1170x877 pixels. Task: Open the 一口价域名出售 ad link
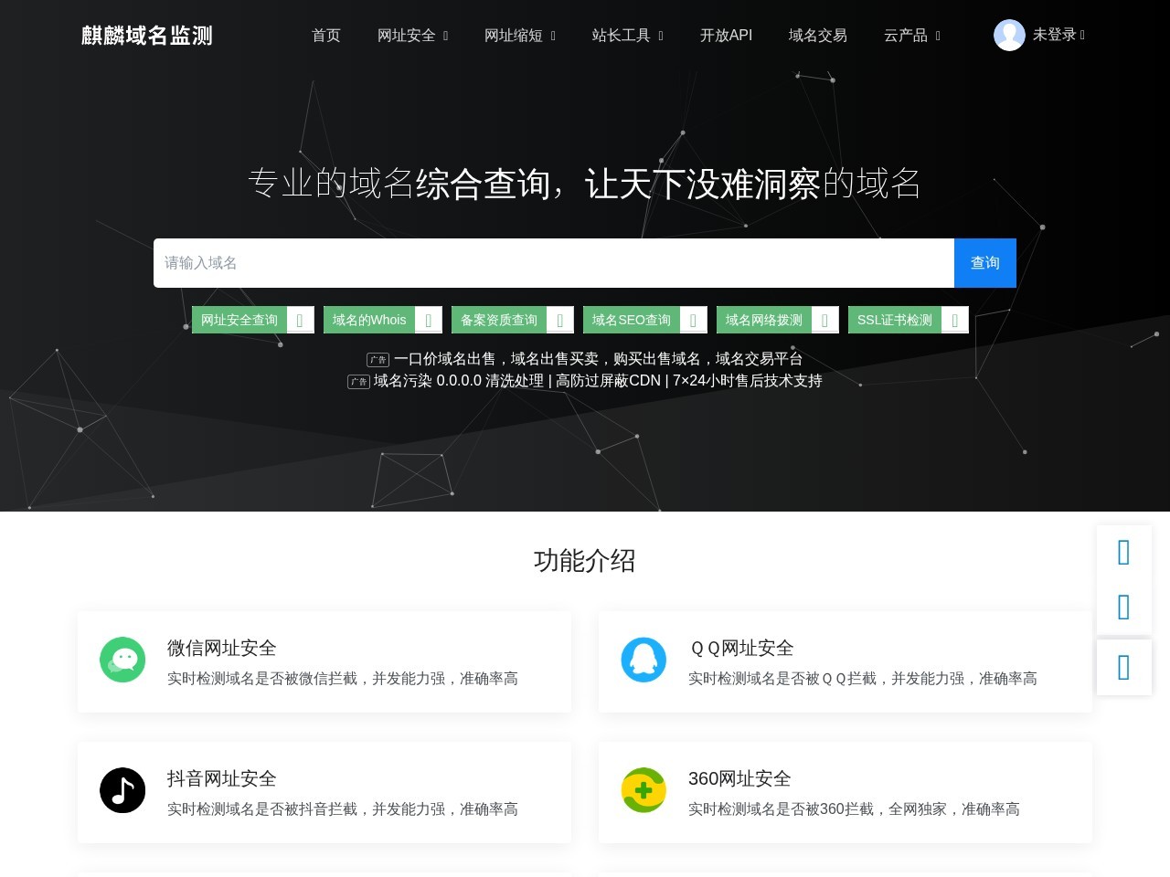coord(598,359)
